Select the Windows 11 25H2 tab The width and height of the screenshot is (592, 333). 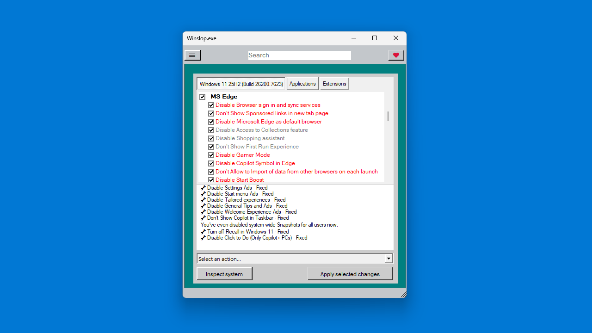pyautogui.click(x=241, y=84)
